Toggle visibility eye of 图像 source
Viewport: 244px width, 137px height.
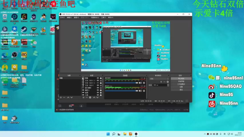[98, 78]
